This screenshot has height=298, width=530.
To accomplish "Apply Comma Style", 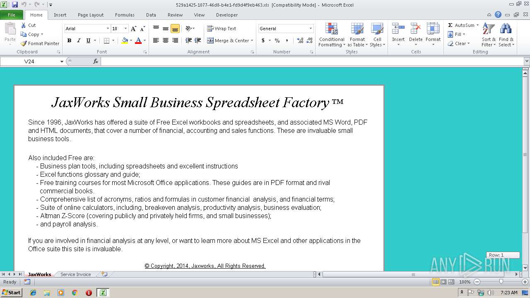I will pos(287,41).
